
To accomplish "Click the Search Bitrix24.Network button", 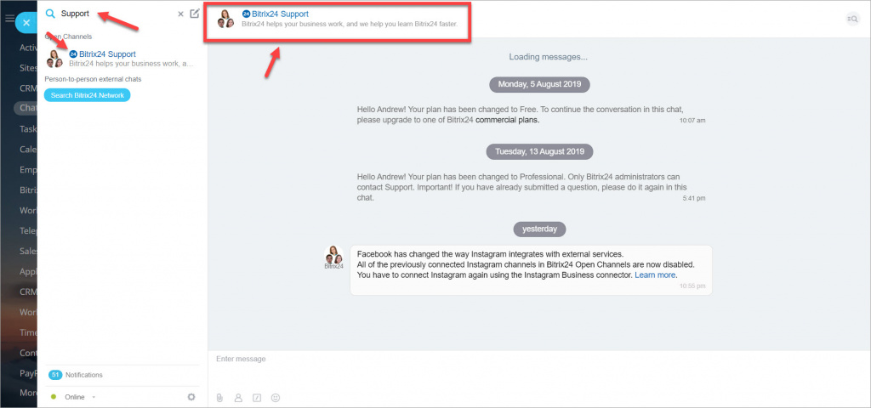I will coord(88,95).
